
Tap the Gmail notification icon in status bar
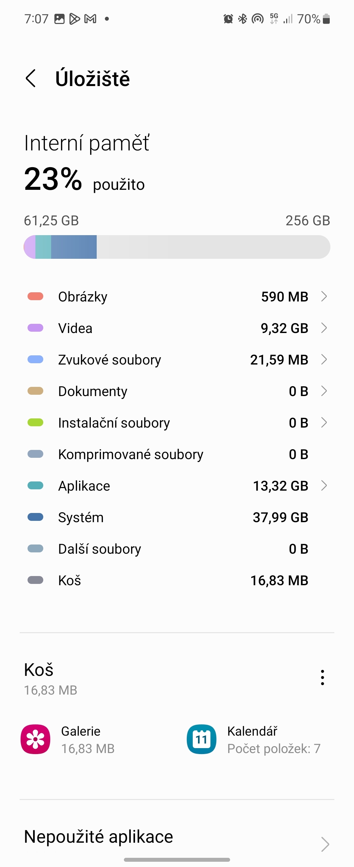[90, 19]
